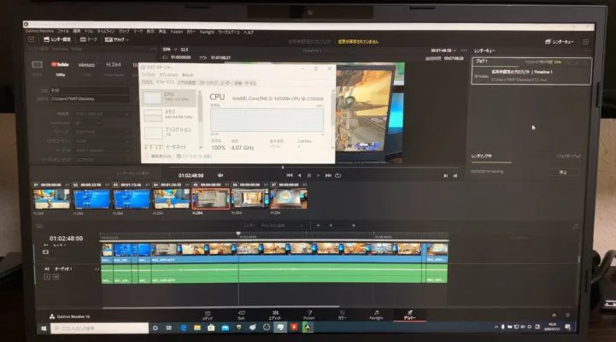Select the Deliver page rocket icon
This screenshot has height=342, width=616.
pos(409,315)
